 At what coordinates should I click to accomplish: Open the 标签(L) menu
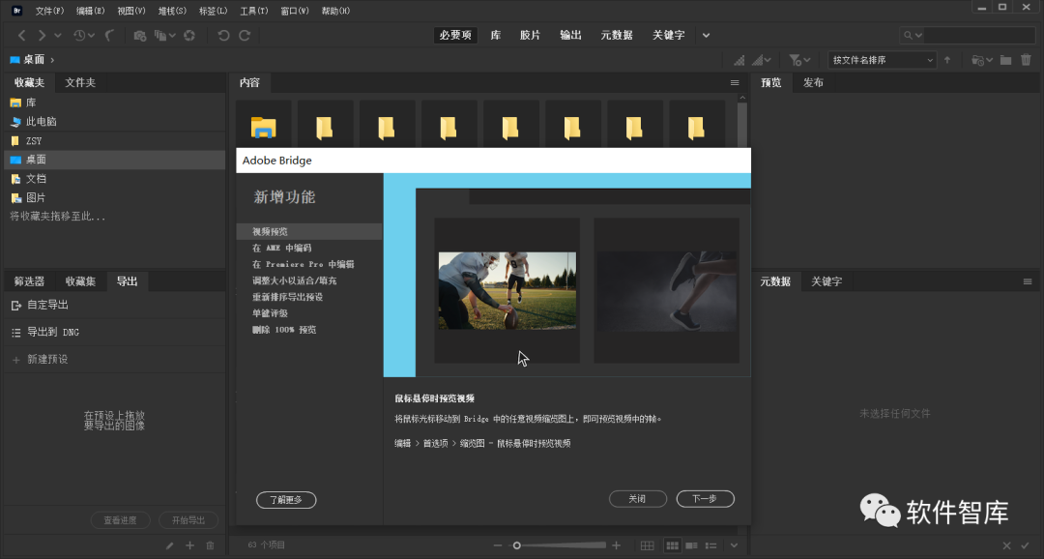coord(213,11)
